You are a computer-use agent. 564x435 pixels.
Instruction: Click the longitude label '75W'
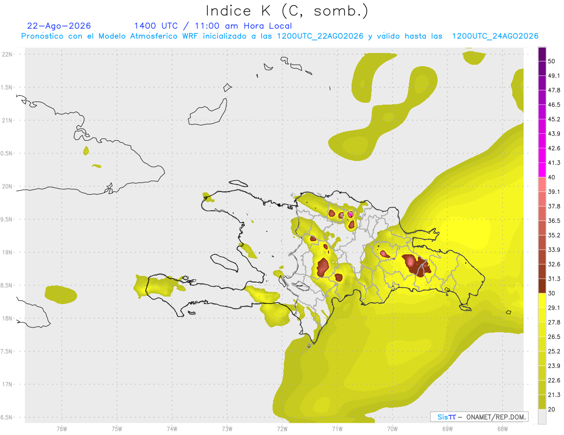point(117,429)
